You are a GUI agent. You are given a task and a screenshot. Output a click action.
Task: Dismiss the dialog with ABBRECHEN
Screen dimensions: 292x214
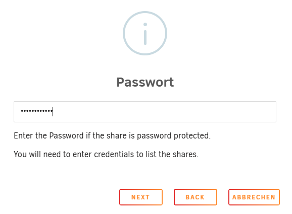click(254, 197)
